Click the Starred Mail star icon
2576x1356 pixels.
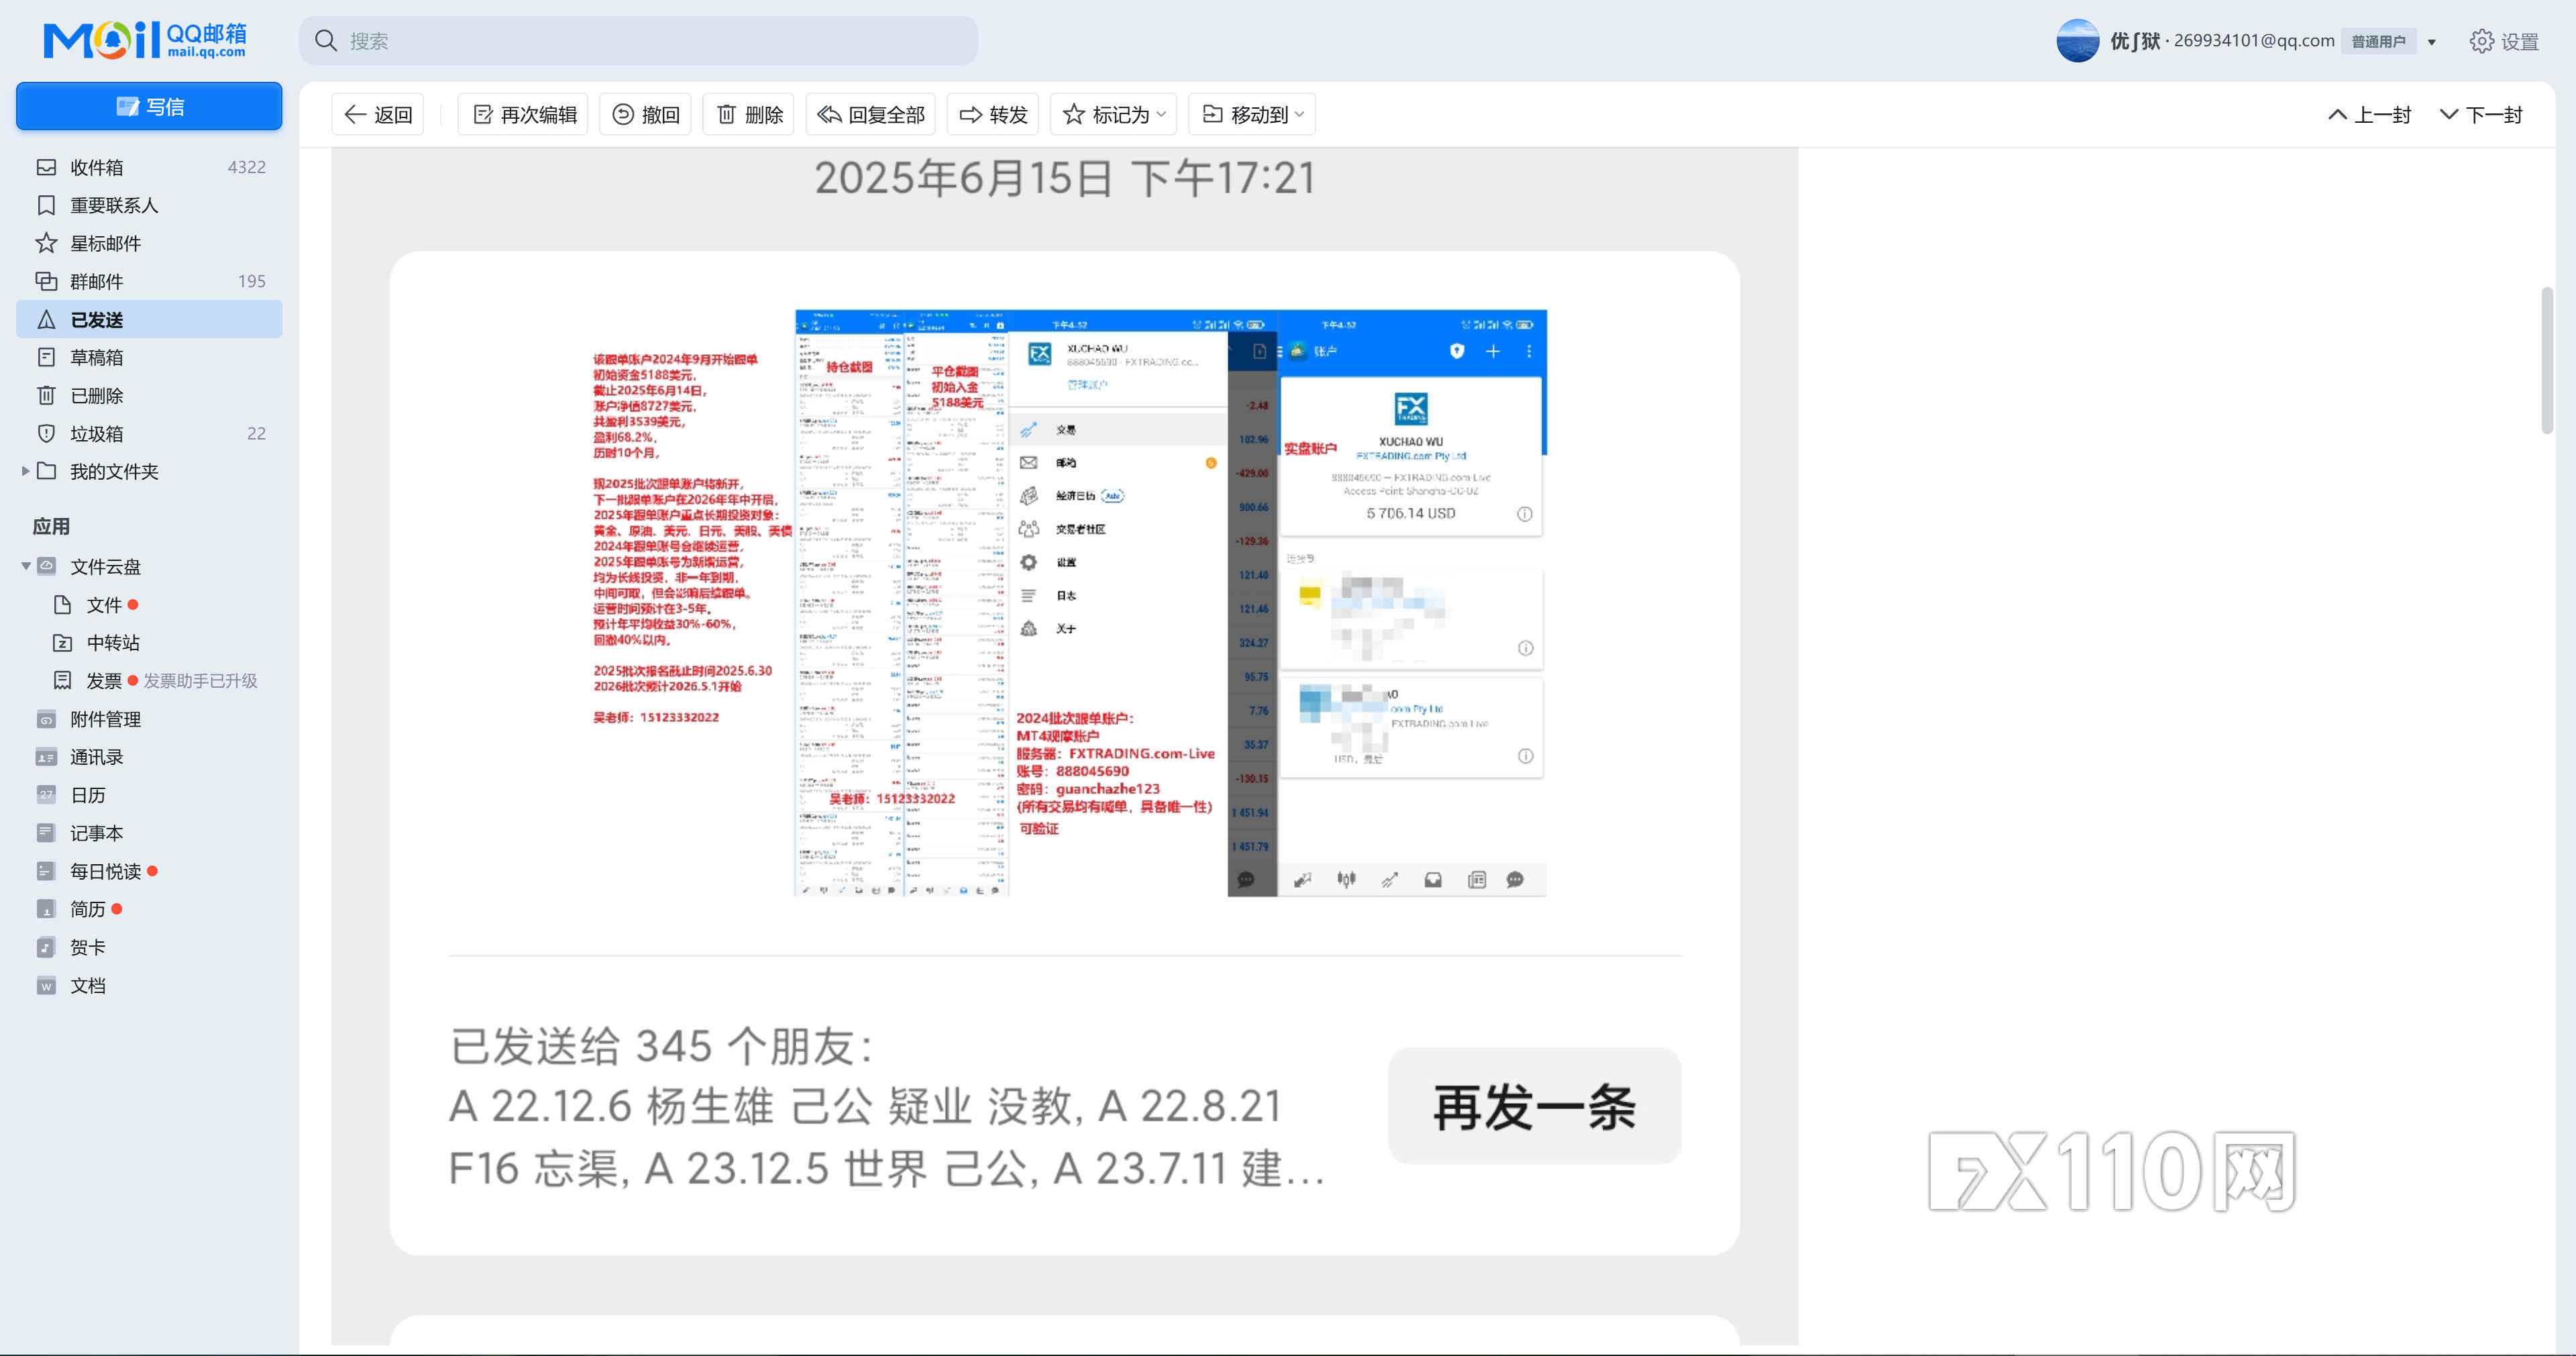(46, 243)
